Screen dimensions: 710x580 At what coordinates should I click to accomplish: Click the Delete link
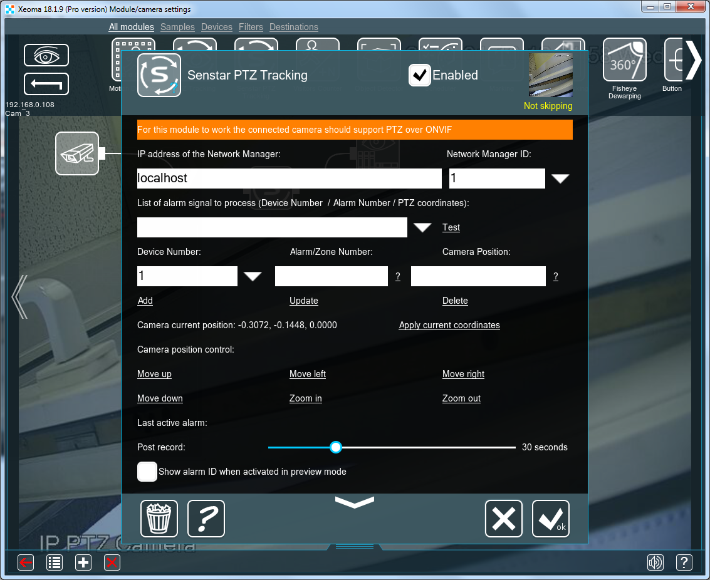coord(455,301)
